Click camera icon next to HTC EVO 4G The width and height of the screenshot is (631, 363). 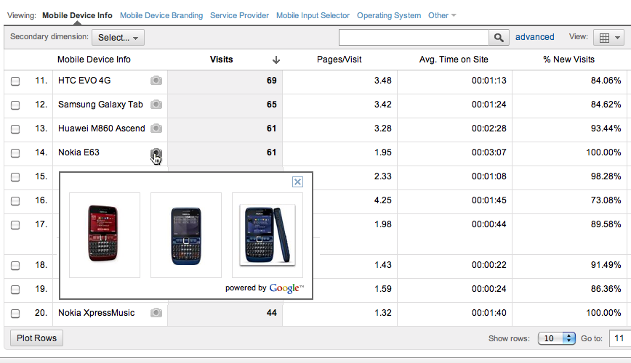156,81
